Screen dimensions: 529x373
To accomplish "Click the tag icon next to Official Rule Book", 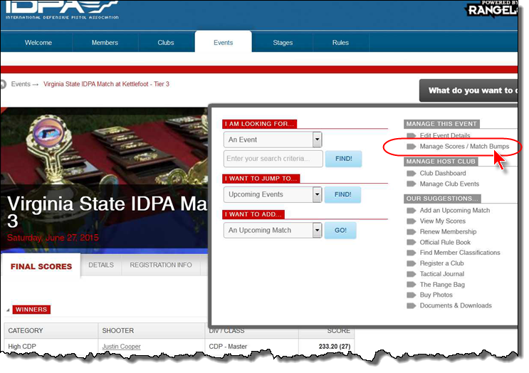I will click(412, 243).
